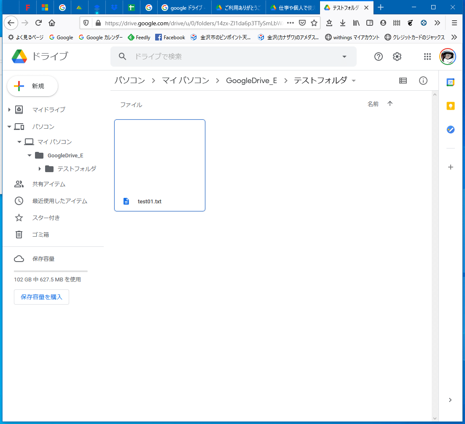Switch to list view layout

point(403,81)
